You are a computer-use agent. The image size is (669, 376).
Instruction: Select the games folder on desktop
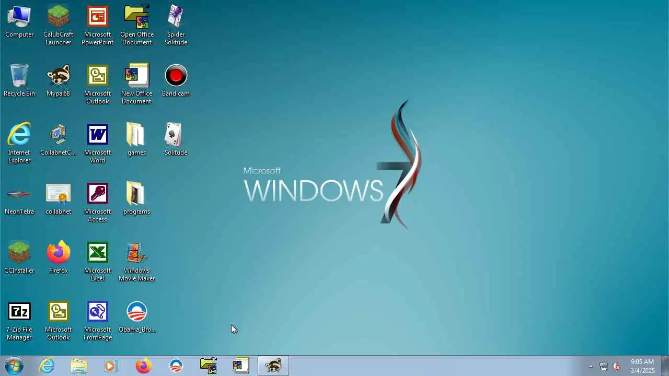[x=136, y=139]
